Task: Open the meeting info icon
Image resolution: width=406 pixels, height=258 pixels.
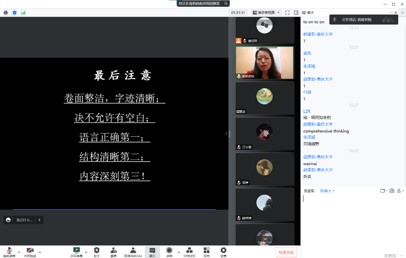Action: click(6, 13)
